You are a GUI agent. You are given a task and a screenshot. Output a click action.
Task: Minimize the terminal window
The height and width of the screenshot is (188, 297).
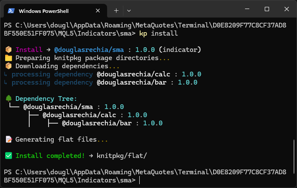point(247,9)
